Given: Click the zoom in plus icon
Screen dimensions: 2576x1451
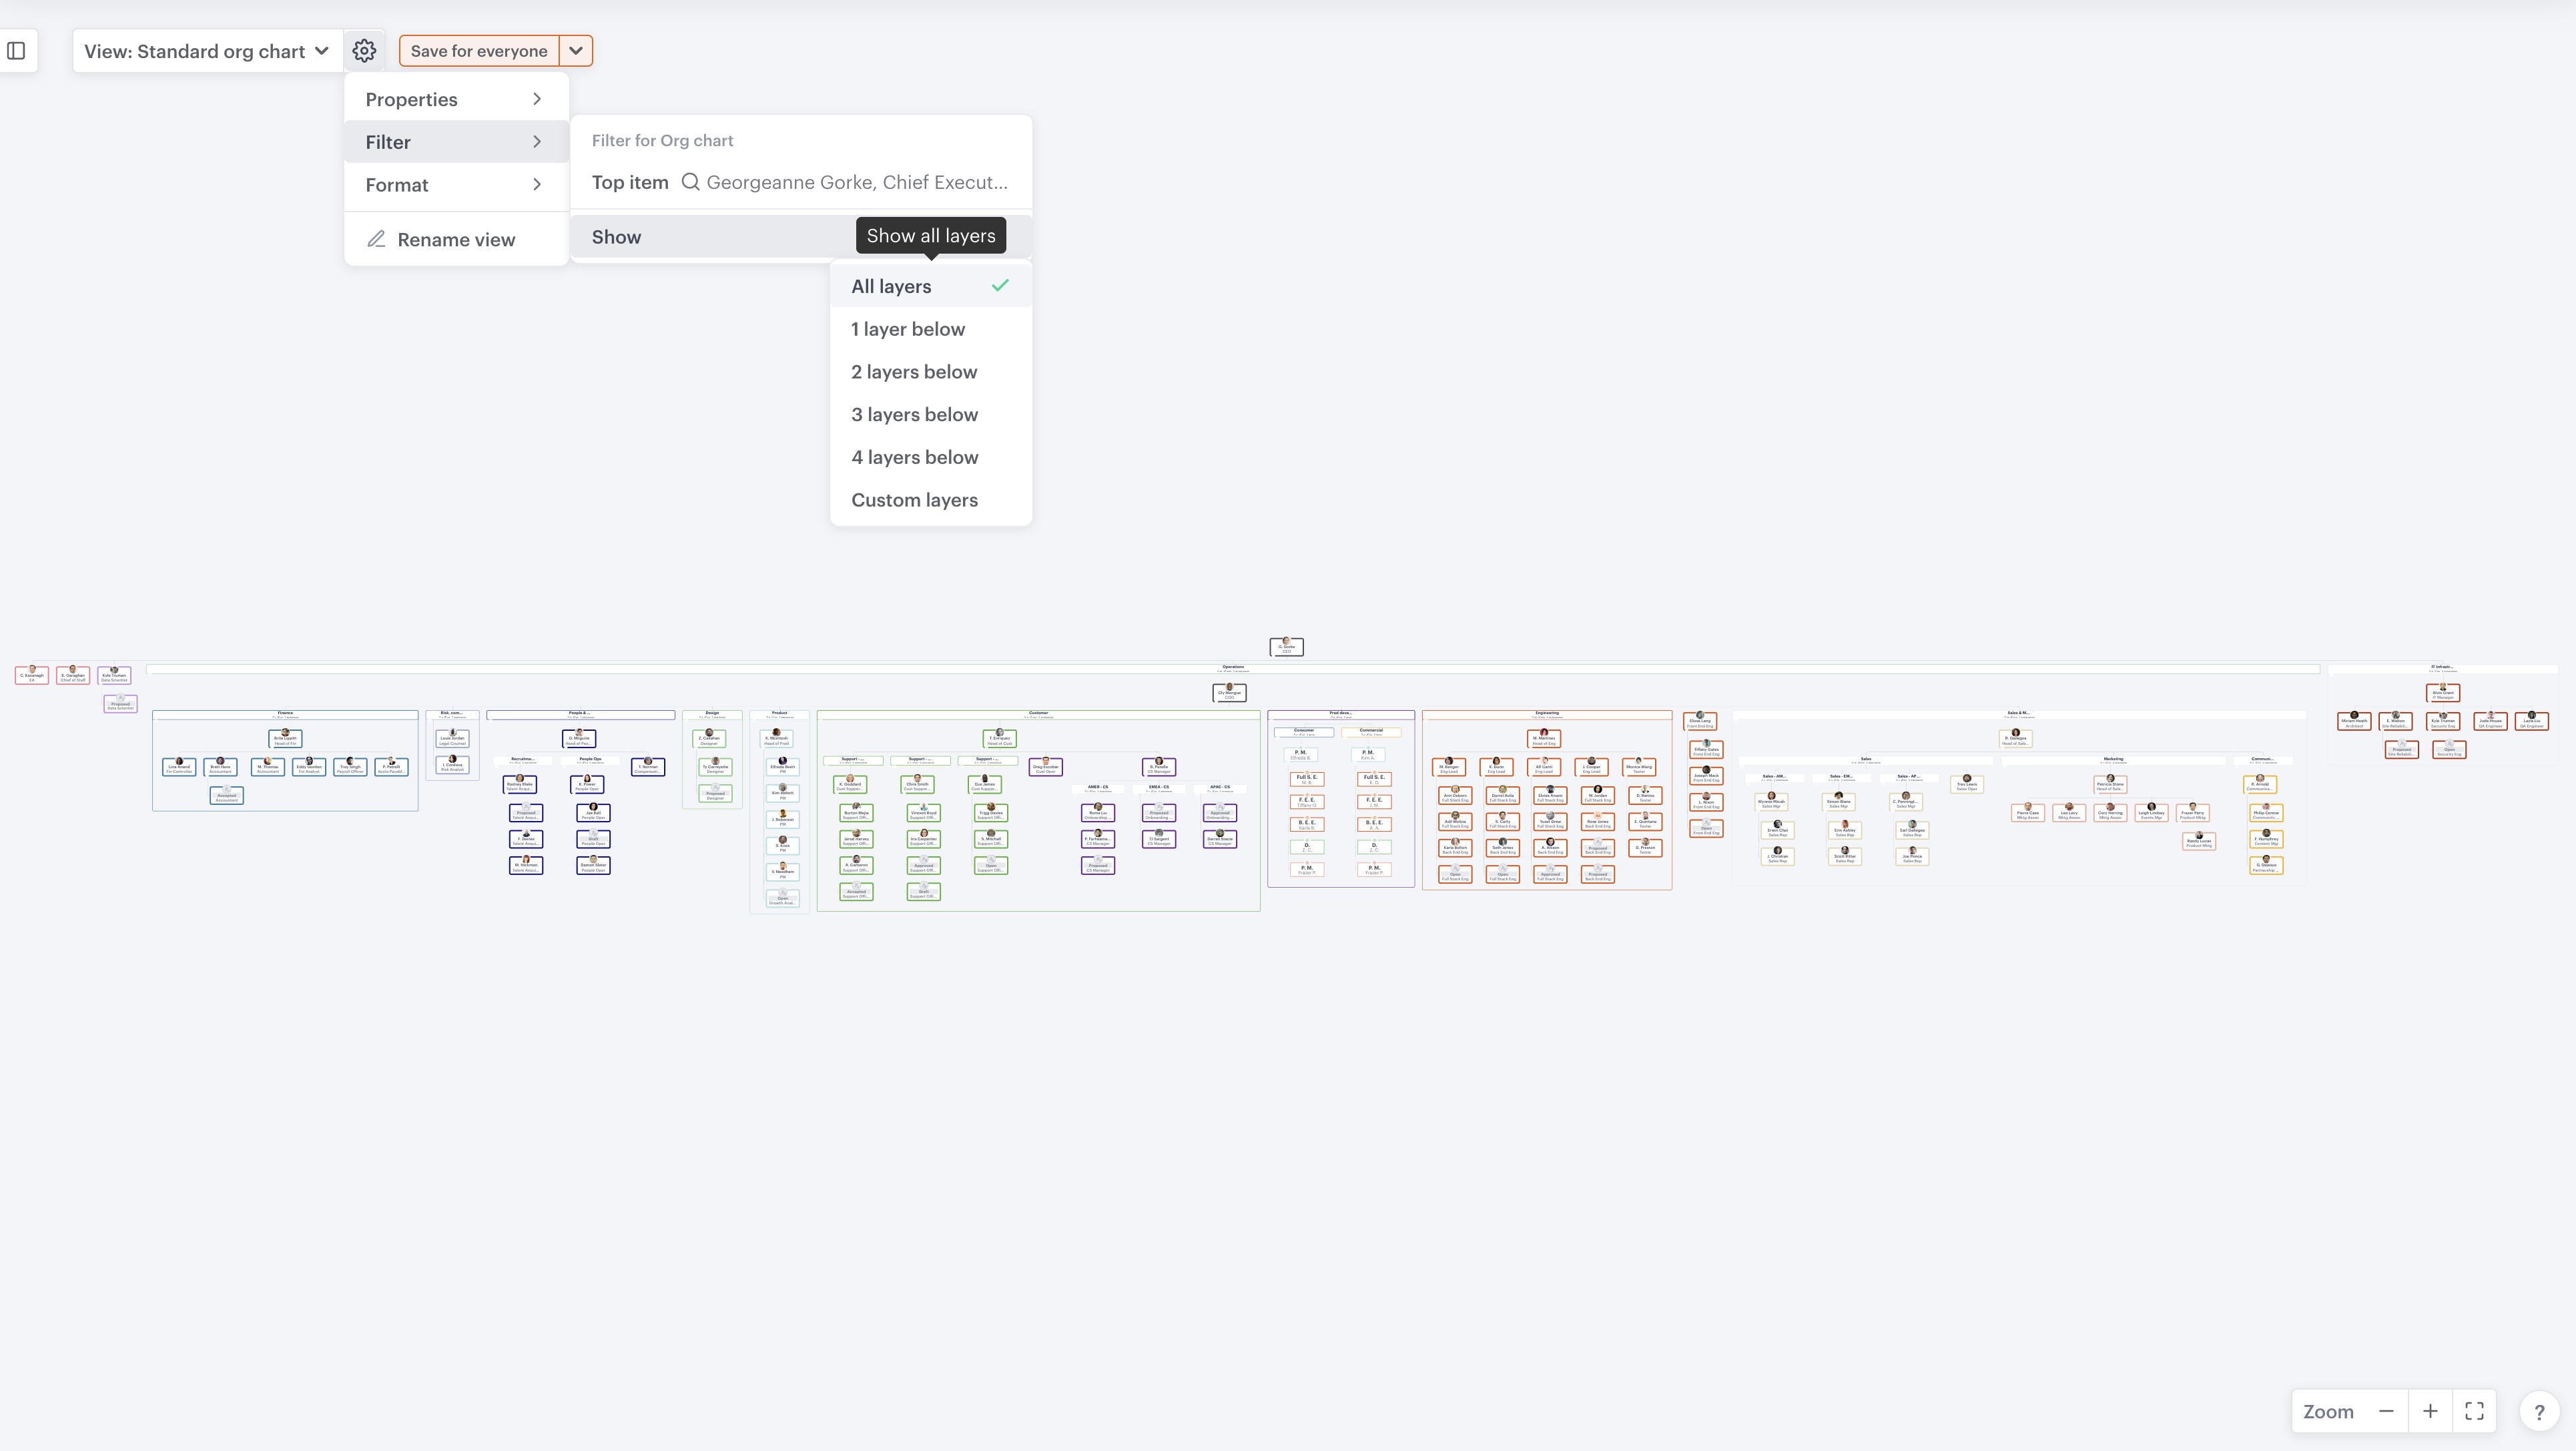Looking at the screenshot, I should click(x=2430, y=1411).
